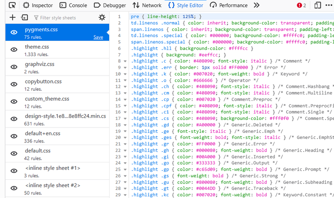
Task: Collapse code fold arrow on line 11
Action: [125, 80]
